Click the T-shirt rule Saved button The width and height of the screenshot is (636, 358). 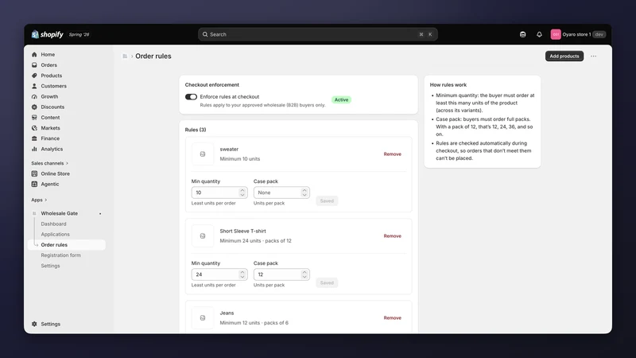tap(327, 283)
